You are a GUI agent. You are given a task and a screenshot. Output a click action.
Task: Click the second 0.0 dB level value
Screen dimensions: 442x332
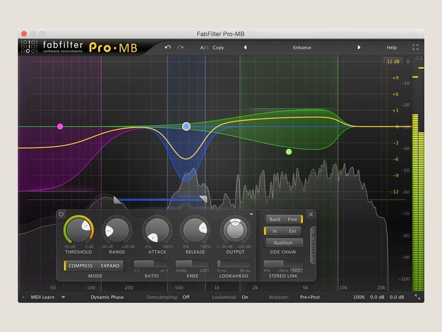coord(397,297)
